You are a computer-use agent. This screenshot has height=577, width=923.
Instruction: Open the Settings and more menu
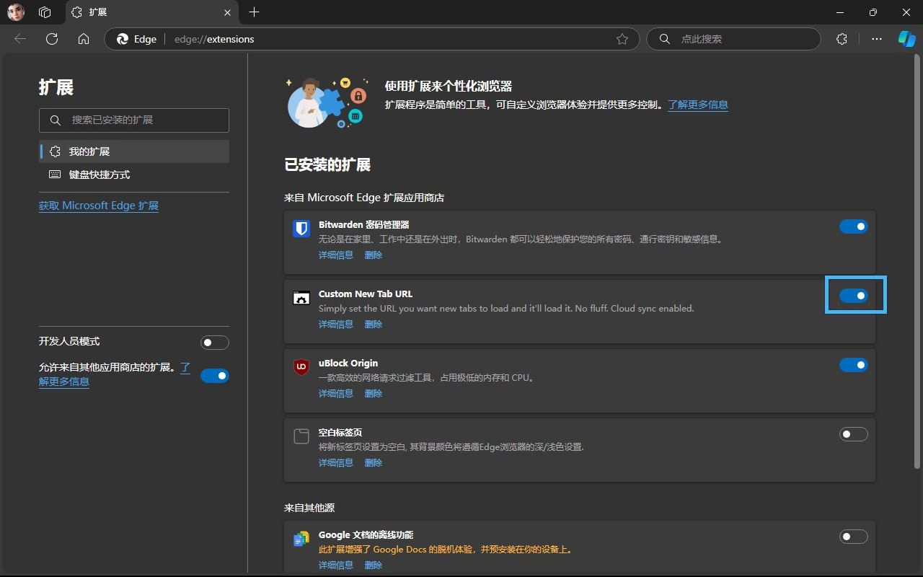877,39
